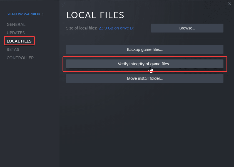Click the Browse local files button
This screenshot has width=234, height=167.
187,28
